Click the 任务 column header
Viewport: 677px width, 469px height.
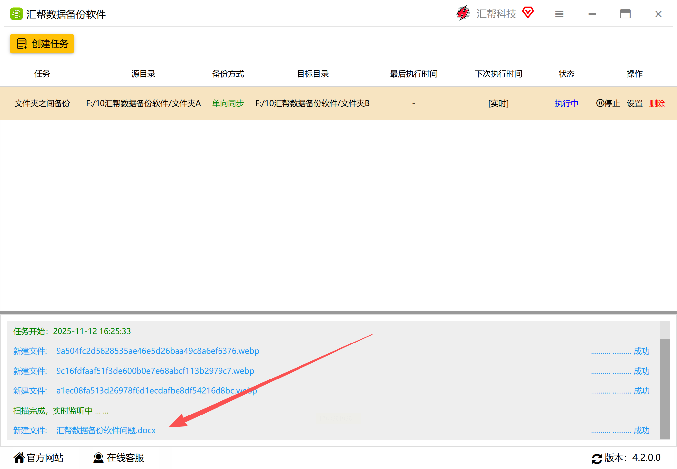[x=42, y=74]
